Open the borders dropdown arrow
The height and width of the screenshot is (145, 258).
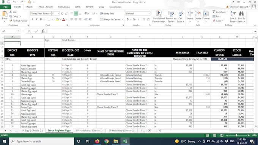[52, 19]
